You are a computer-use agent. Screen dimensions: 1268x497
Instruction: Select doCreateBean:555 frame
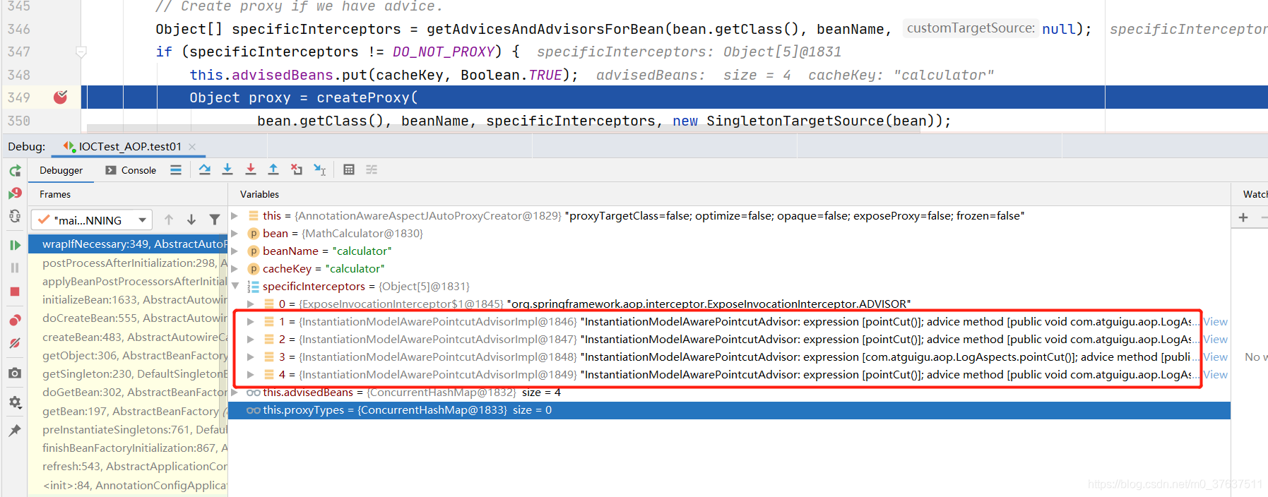tap(128, 318)
